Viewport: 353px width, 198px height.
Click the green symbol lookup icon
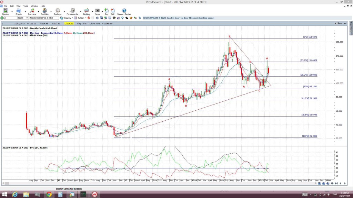point(2,18)
